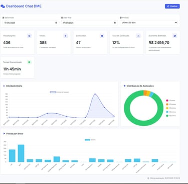Select the 436 visualizações value
Image resolution: width=188 pixels, height=184 pixels.
pyautogui.click(x=7, y=43)
